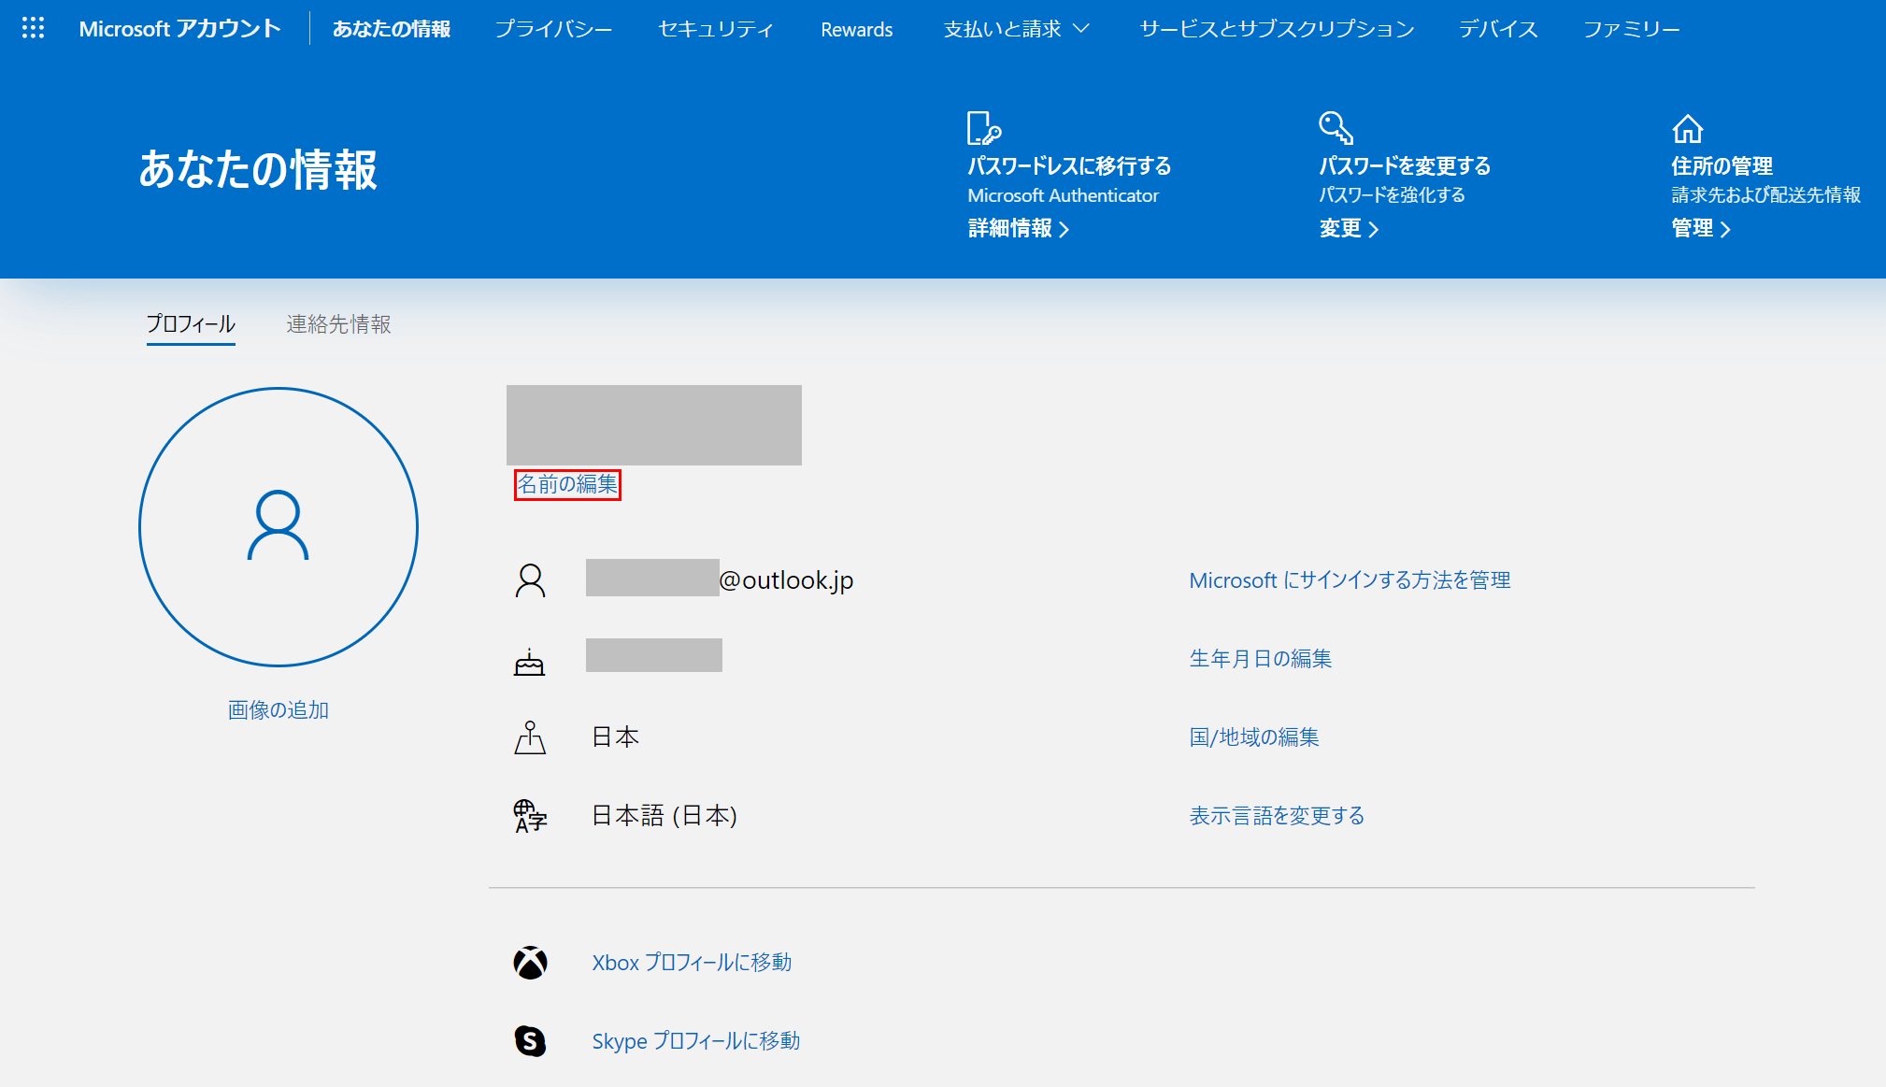This screenshot has height=1087, width=1886.
Task: Click the birthday cake icon
Action: coord(529,662)
